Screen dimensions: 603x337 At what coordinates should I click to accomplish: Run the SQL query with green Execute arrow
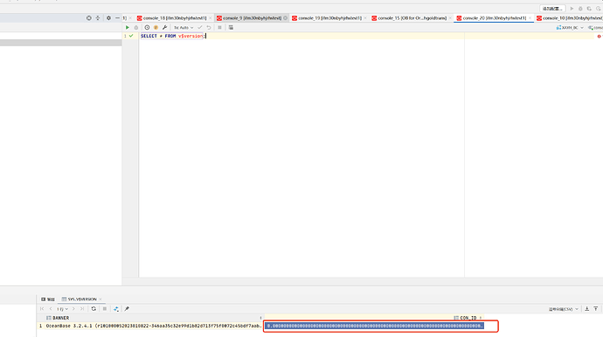click(x=128, y=28)
